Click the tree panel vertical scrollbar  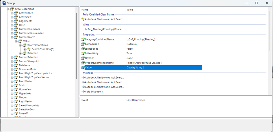pyautogui.click(x=77, y=46)
